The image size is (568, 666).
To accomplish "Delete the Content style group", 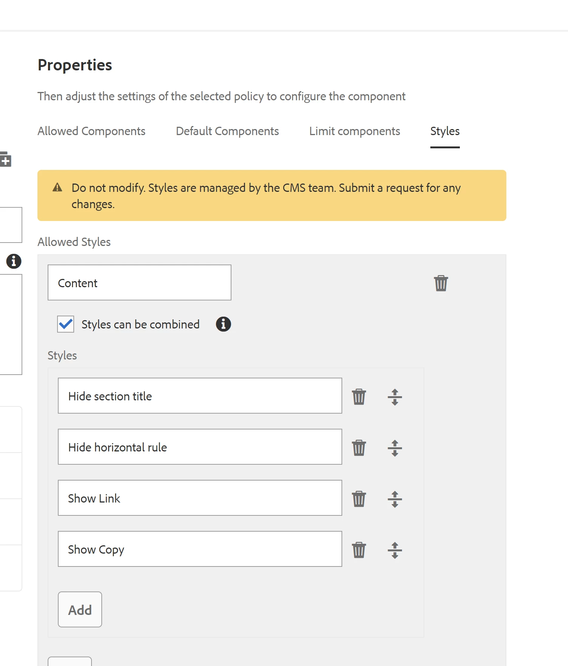I will click(x=441, y=283).
